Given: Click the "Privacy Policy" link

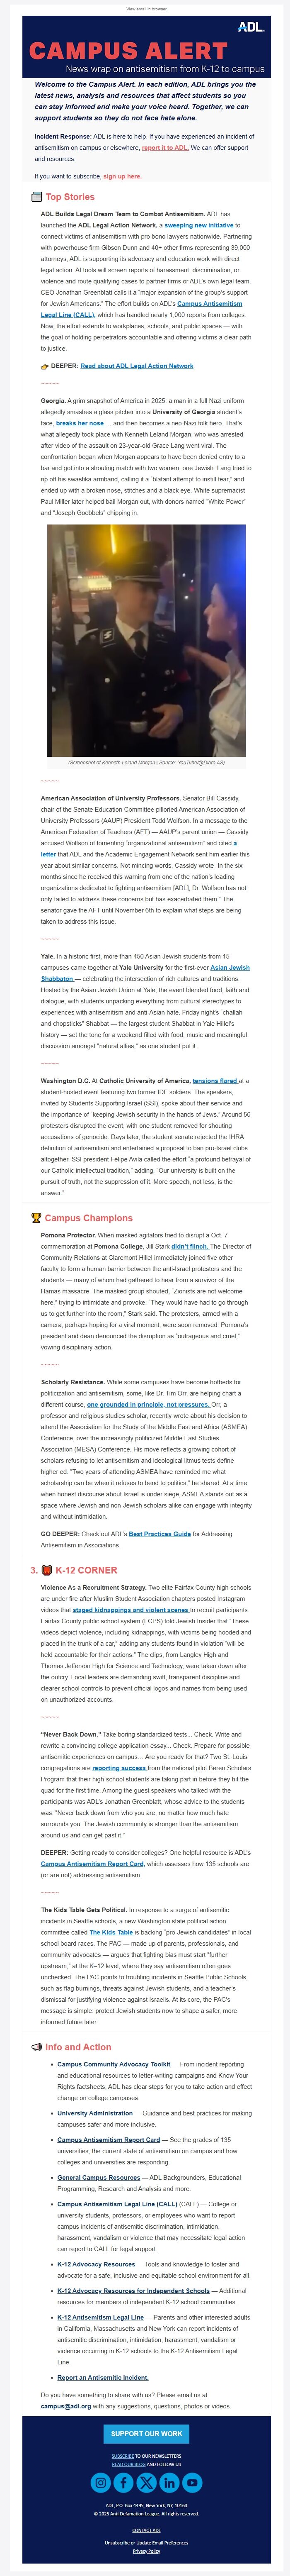Looking at the screenshot, I should tap(145, 2552).
